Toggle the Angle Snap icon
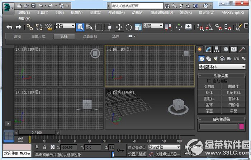 pyautogui.click(x=209, y=27)
